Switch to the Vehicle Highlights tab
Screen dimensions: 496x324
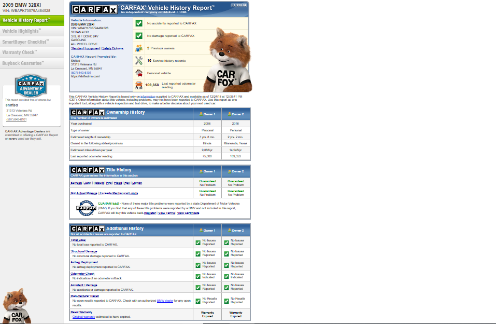32,31
